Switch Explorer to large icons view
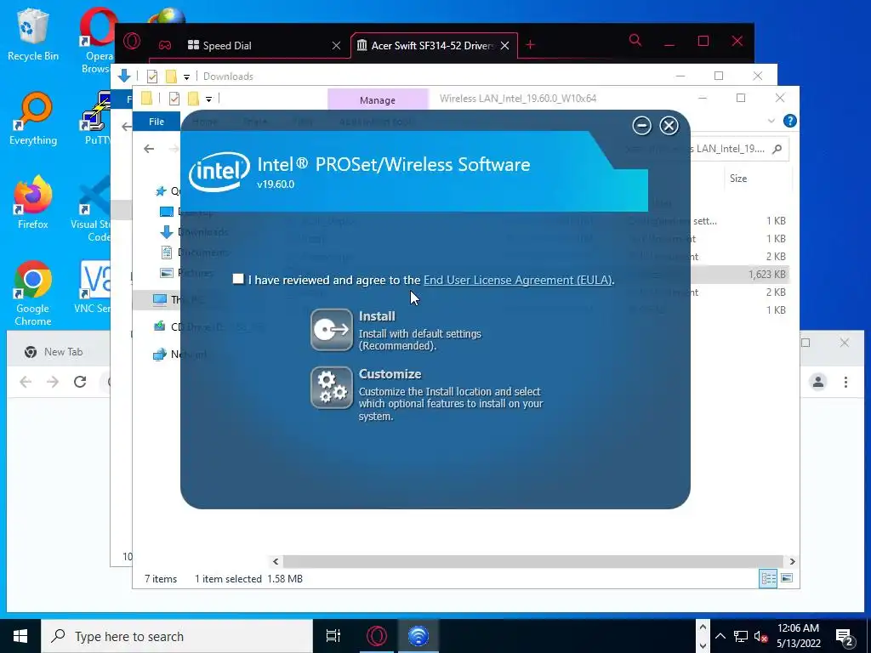This screenshot has height=653, width=871. tap(787, 578)
